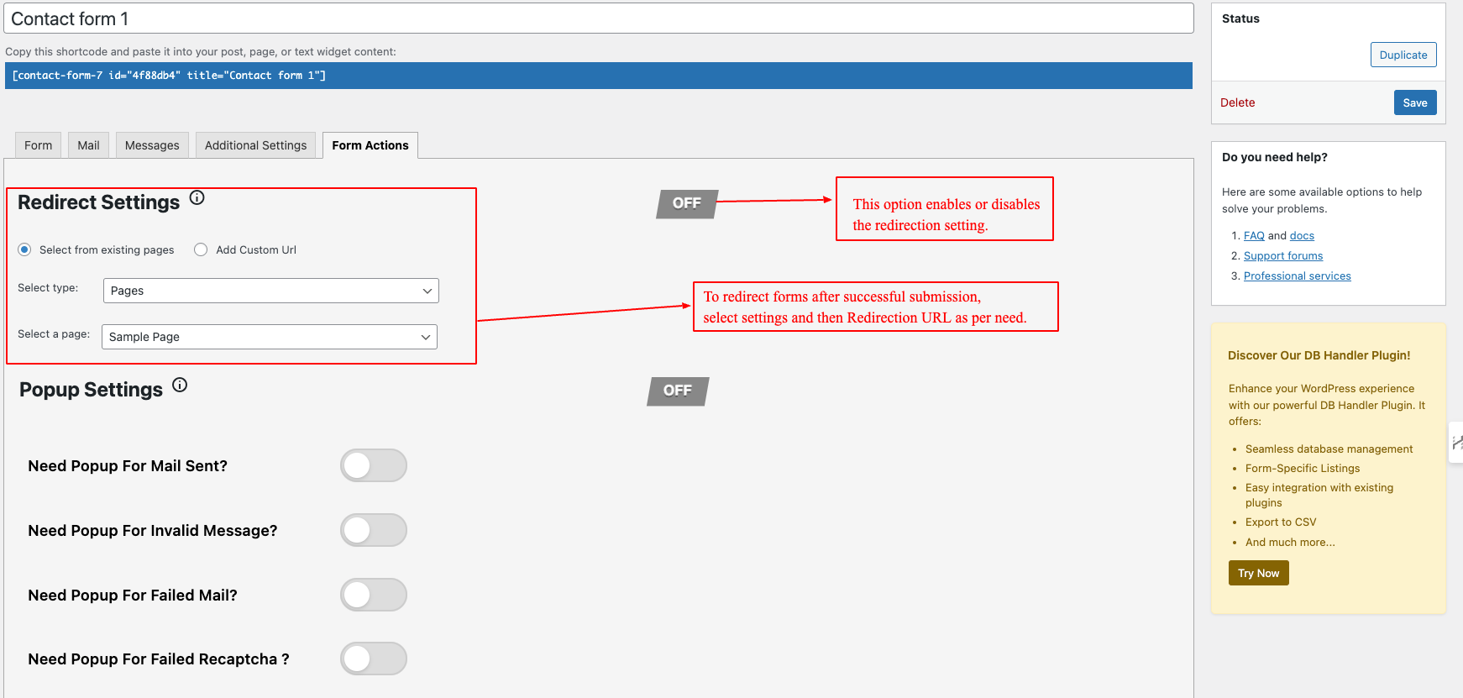Image resolution: width=1463 pixels, height=698 pixels.
Task: Click the 'And much more...' list item
Action: pos(1290,543)
